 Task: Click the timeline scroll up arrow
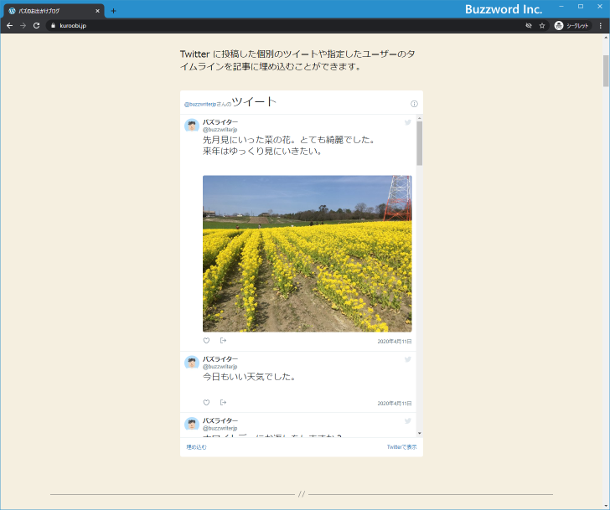click(419, 118)
